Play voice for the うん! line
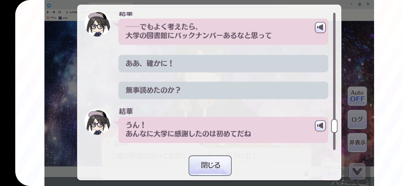 click(x=320, y=126)
